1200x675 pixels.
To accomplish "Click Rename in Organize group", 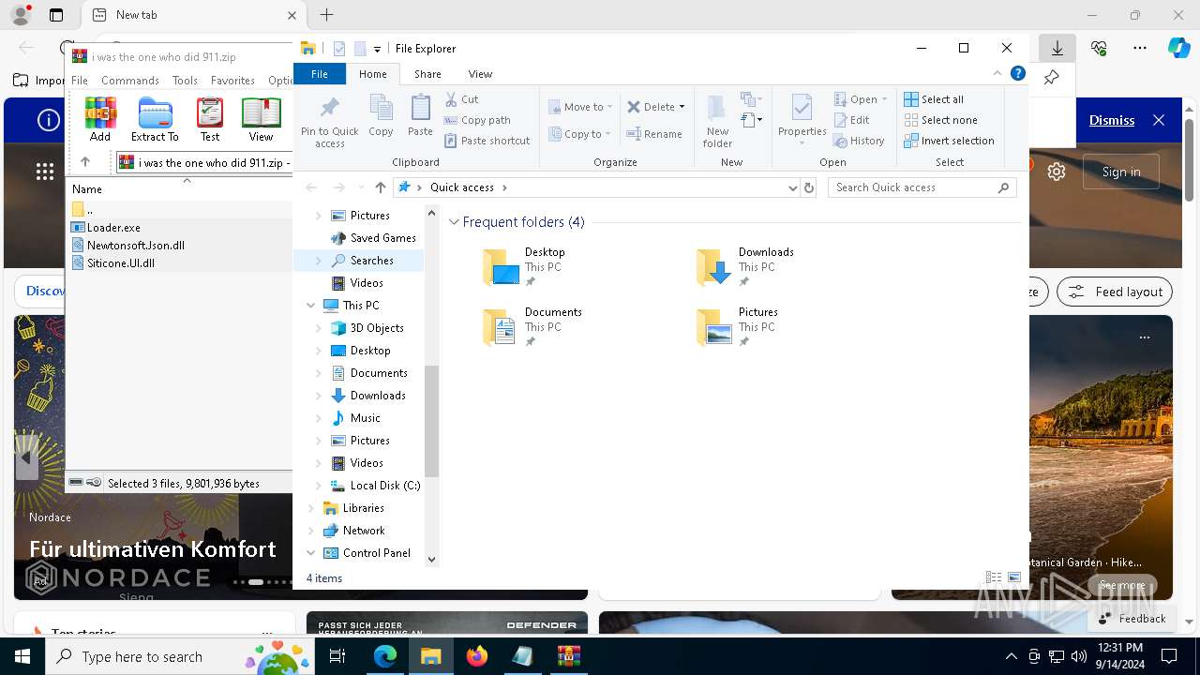I will (654, 134).
